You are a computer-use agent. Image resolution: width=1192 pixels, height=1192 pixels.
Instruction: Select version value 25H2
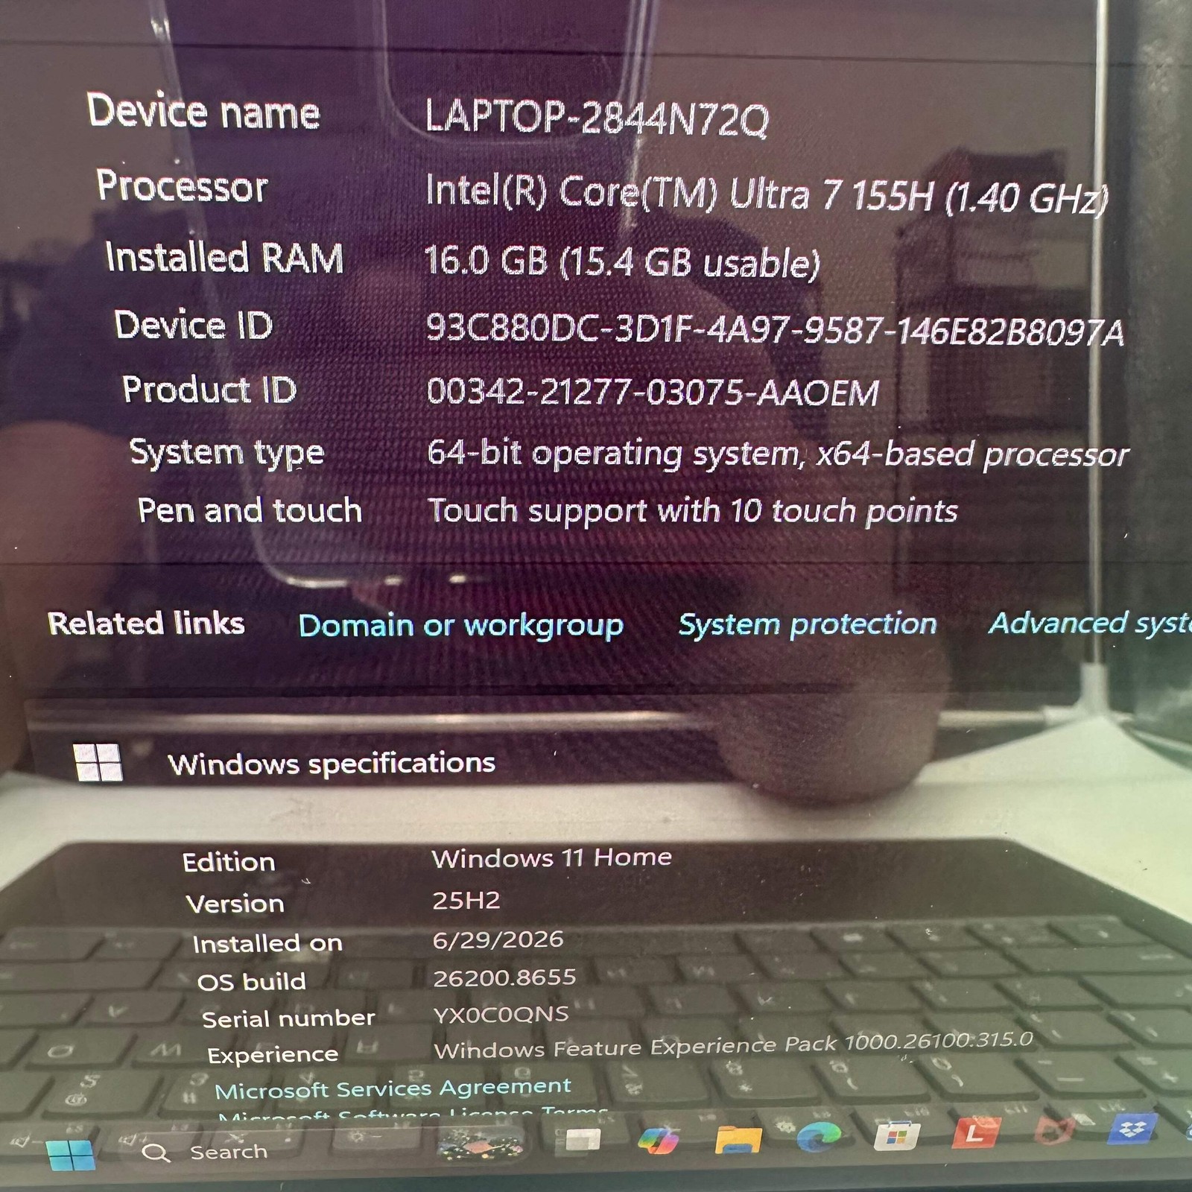466,900
